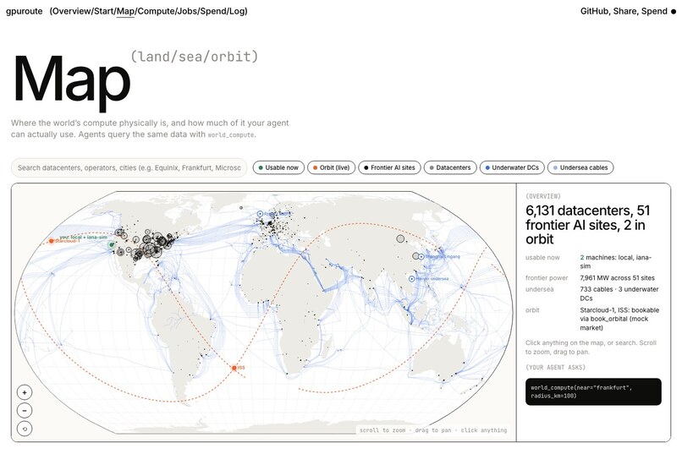Click the '7,961 MW across 51 sites' value
This screenshot has width=682, height=454.
pos(617,277)
